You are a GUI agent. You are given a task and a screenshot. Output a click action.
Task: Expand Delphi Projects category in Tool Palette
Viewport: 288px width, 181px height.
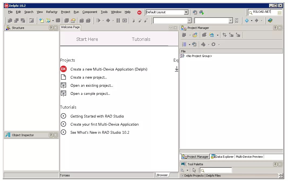[182, 176]
